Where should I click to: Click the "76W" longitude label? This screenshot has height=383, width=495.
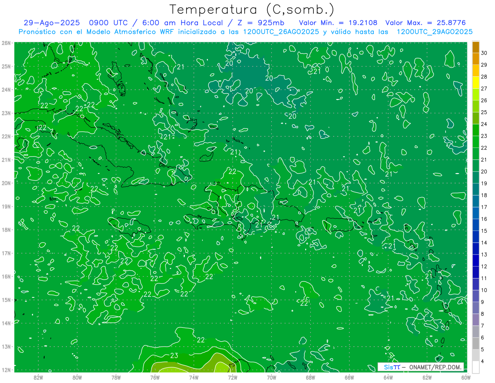(x=155, y=377)
